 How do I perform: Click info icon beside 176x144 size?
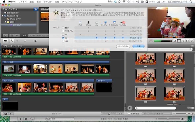click(141, 28)
